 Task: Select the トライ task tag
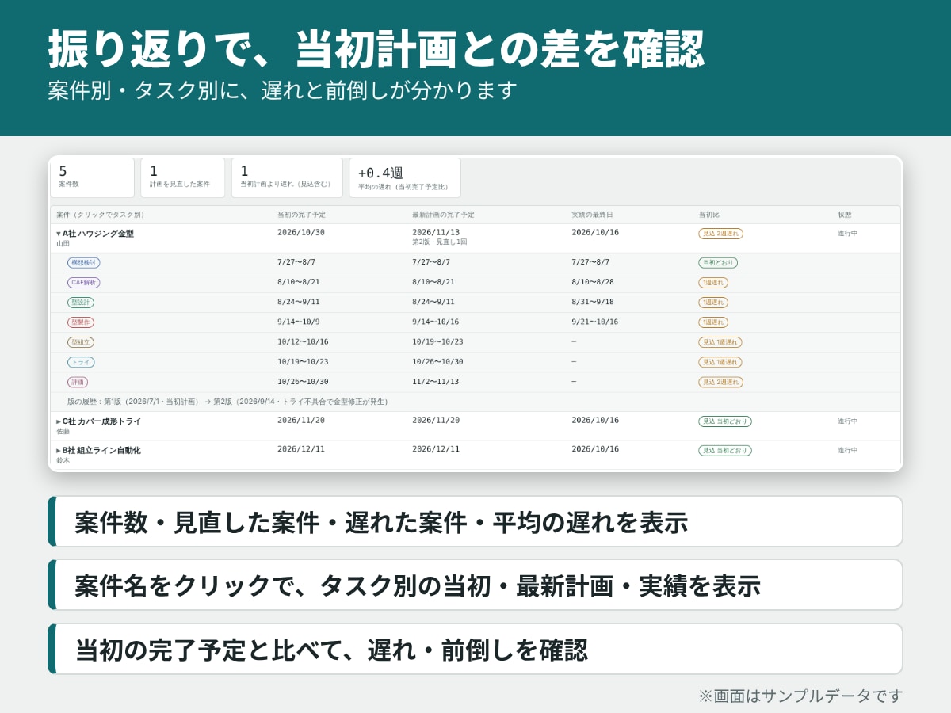point(81,362)
